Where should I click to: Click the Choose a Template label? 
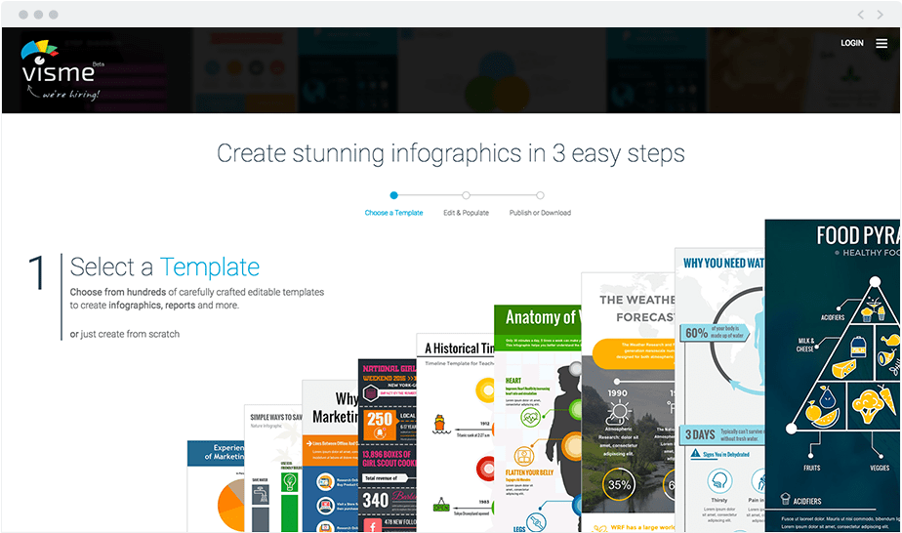(x=393, y=213)
